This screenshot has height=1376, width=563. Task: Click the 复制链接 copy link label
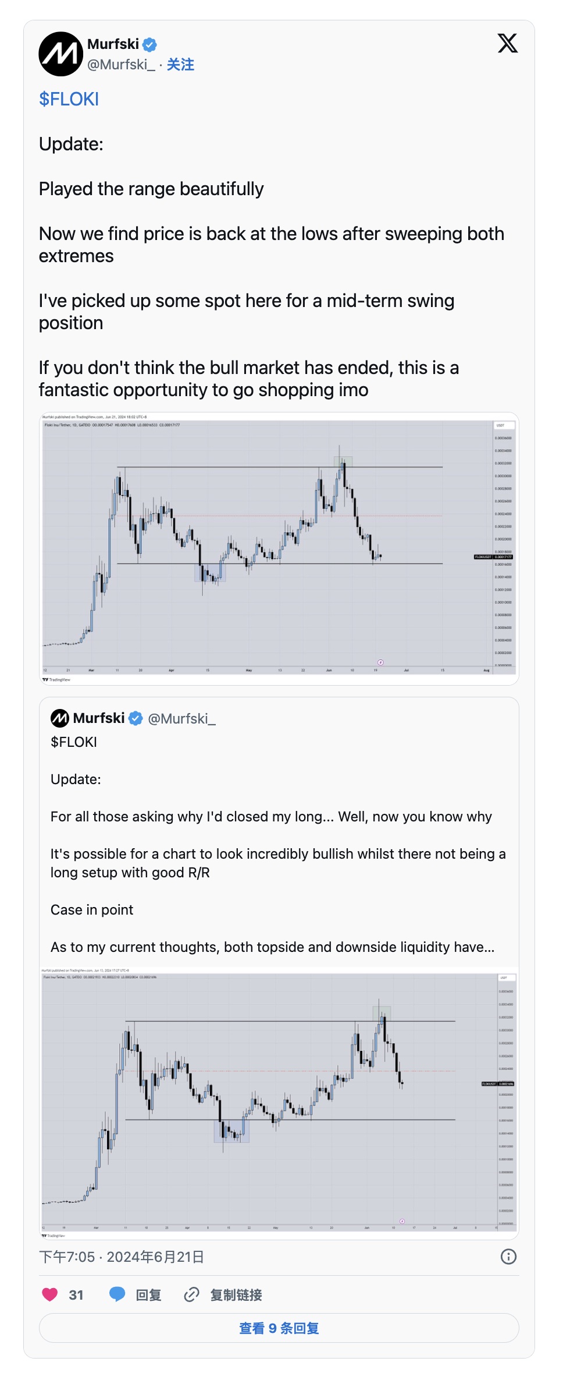(236, 1294)
